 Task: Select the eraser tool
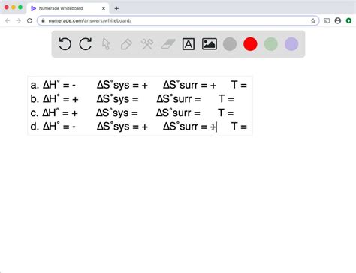(x=168, y=44)
